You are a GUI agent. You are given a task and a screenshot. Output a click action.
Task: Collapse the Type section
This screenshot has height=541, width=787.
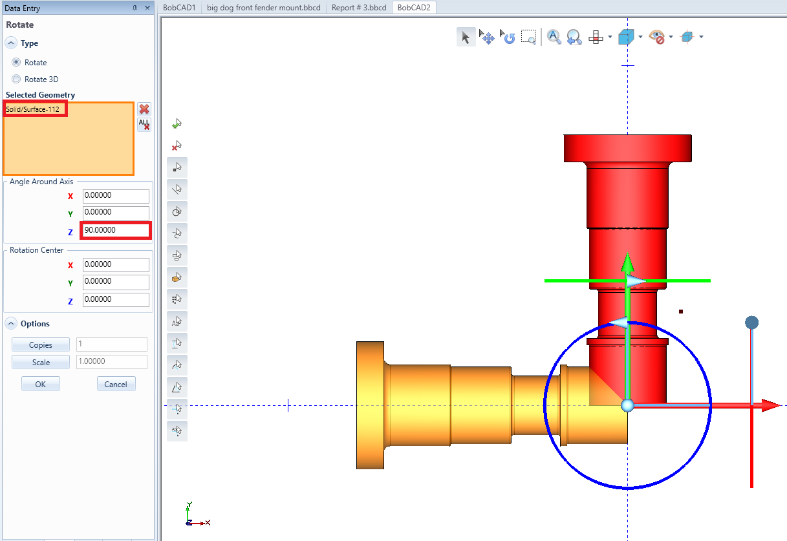[11, 43]
